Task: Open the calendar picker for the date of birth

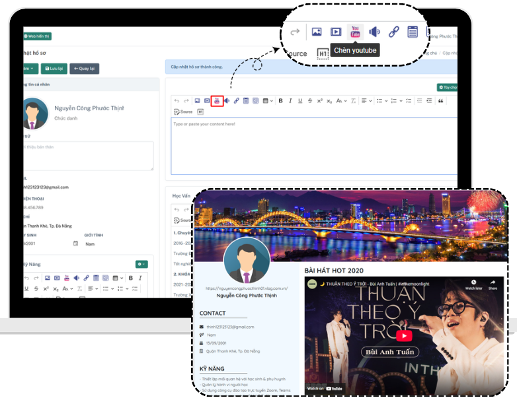Action: coord(75,244)
